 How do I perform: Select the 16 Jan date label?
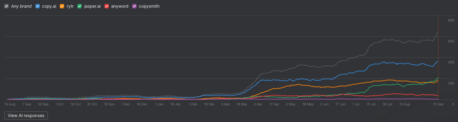[x=175, y=104]
